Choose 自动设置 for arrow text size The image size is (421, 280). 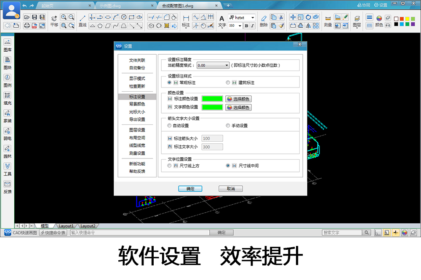(170, 126)
